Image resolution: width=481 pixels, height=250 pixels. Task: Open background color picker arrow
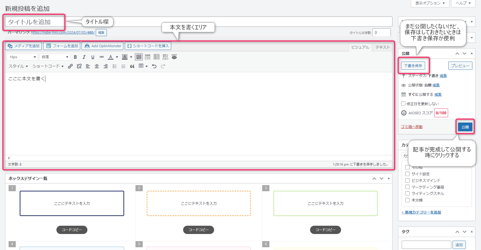point(131,57)
